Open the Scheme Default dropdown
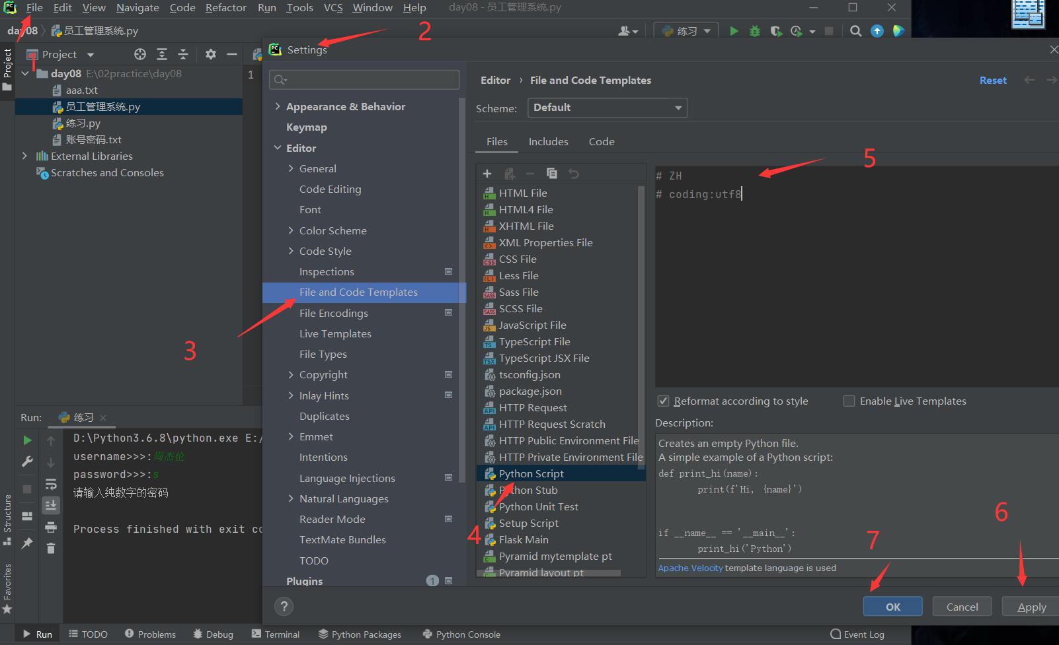The image size is (1059, 645). point(608,108)
